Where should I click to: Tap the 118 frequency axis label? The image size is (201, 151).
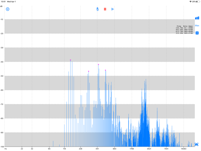pos(64,149)
